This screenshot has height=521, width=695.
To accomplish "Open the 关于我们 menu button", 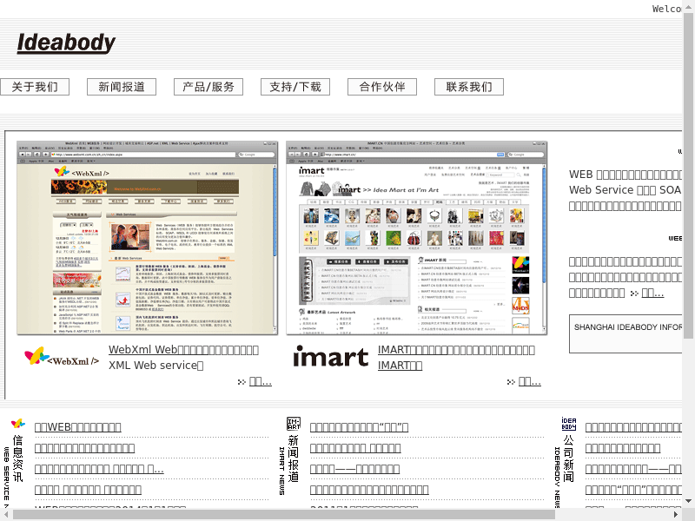I will pyautogui.click(x=35, y=87).
